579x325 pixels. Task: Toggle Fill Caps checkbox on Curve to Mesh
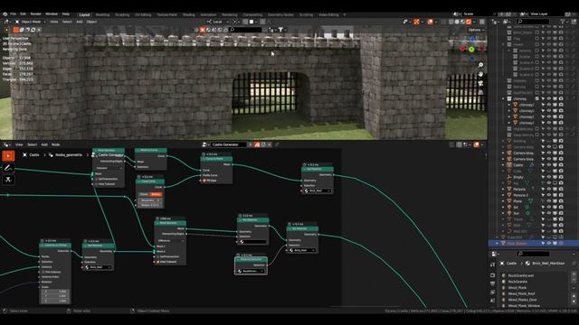coord(204,181)
